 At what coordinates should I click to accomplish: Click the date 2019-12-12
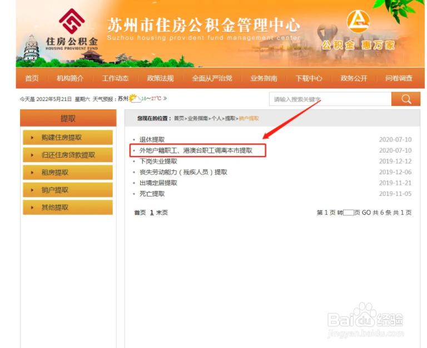(395, 161)
